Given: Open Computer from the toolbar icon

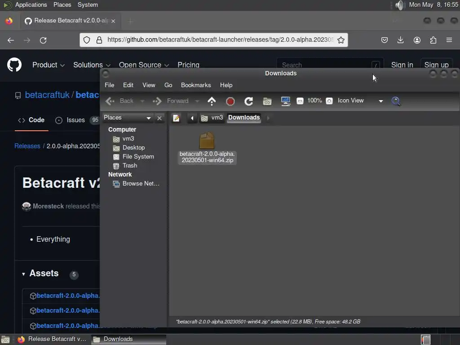Looking at the screenshot, I should point(285,101).
